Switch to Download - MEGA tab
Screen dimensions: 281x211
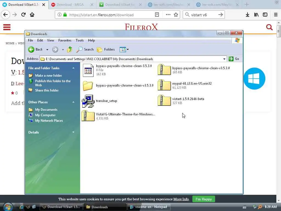(x=72, y=5)
